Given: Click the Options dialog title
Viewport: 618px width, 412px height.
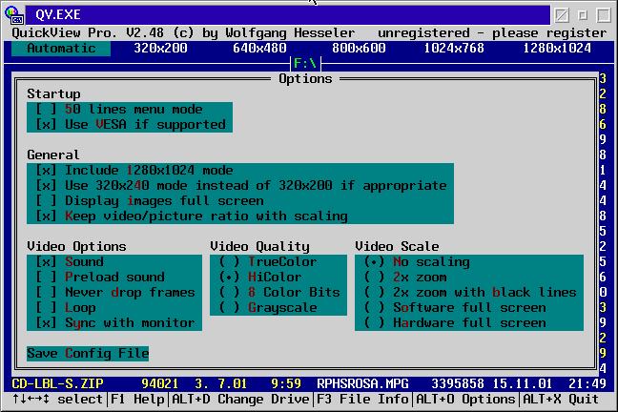Looking at the screenshot, I should click(305, 78).
